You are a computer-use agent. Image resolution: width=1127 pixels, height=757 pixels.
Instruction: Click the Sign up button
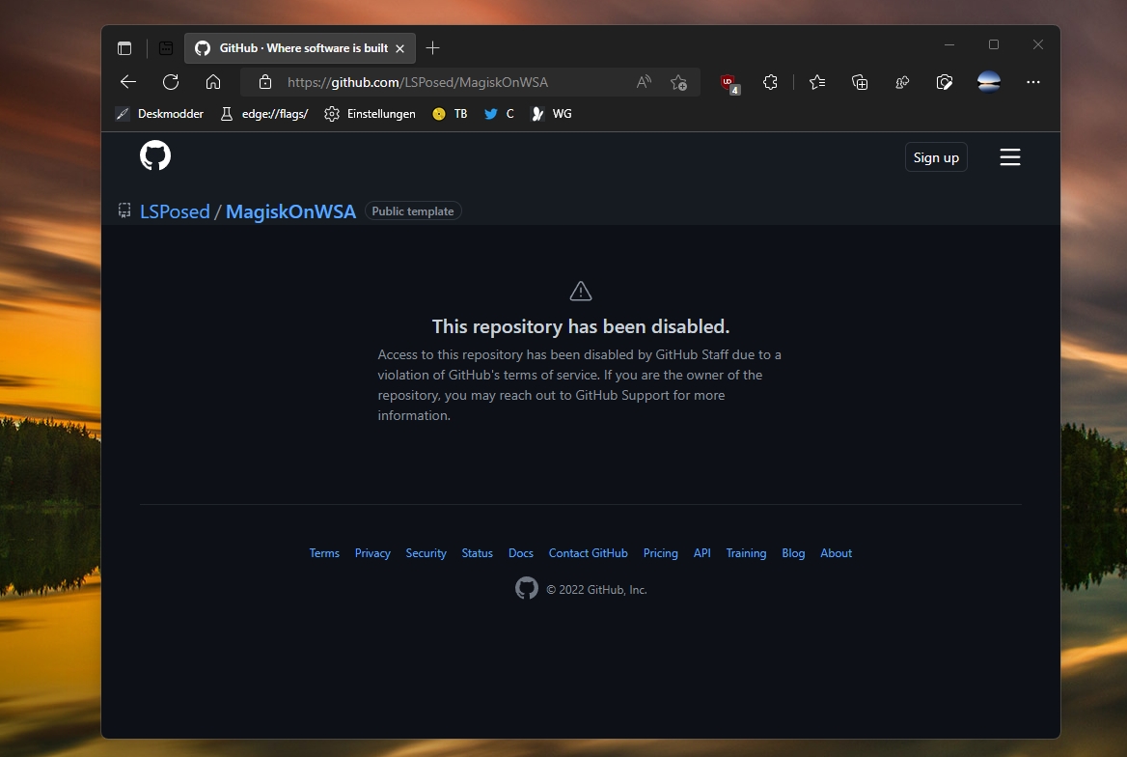click(x=935, y=156)
